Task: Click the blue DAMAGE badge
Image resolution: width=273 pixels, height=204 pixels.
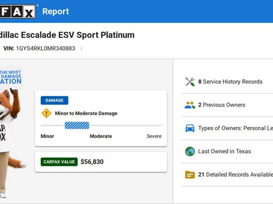Action: (54, 100)
